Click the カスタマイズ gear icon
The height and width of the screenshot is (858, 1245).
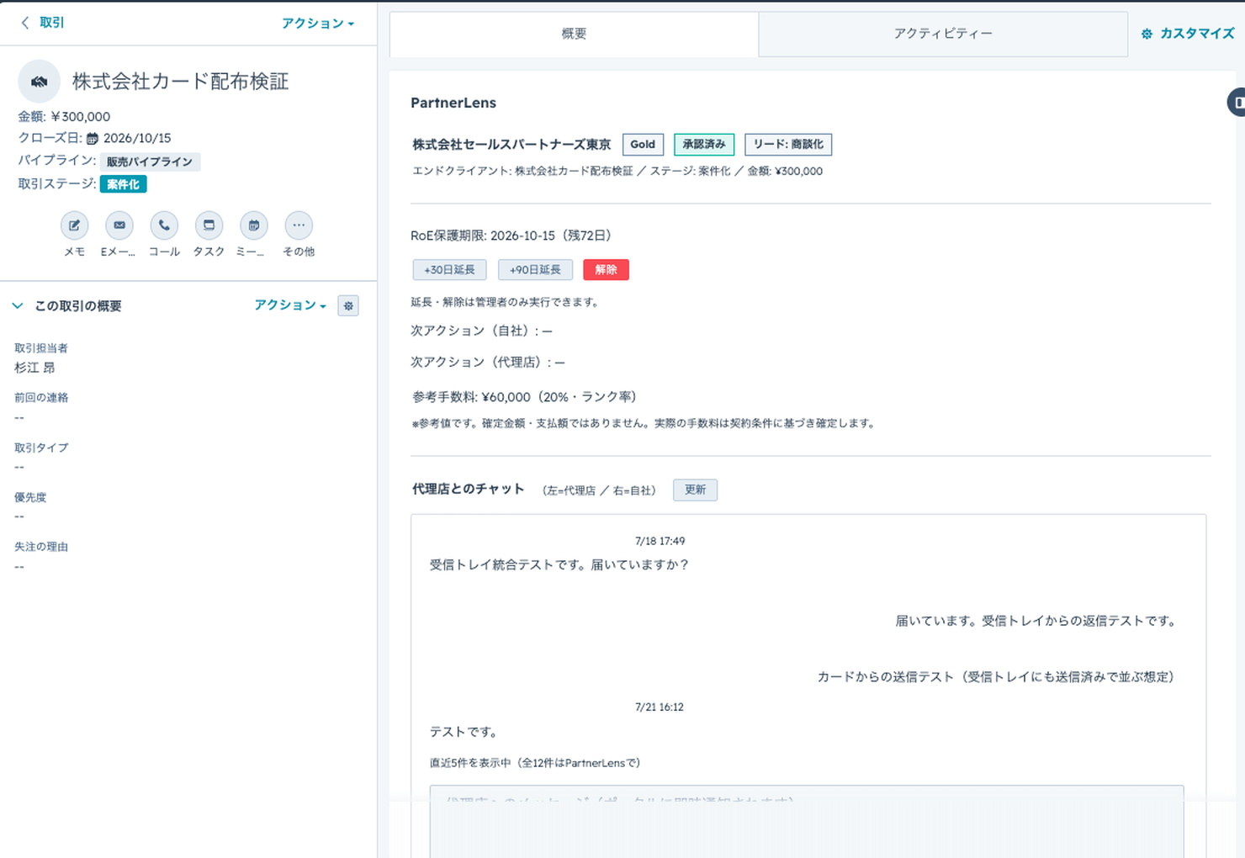[1147, 34]
